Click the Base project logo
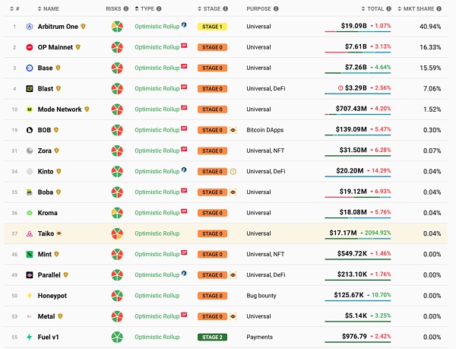Screen dimensions: 456x349 click(30, 68)
